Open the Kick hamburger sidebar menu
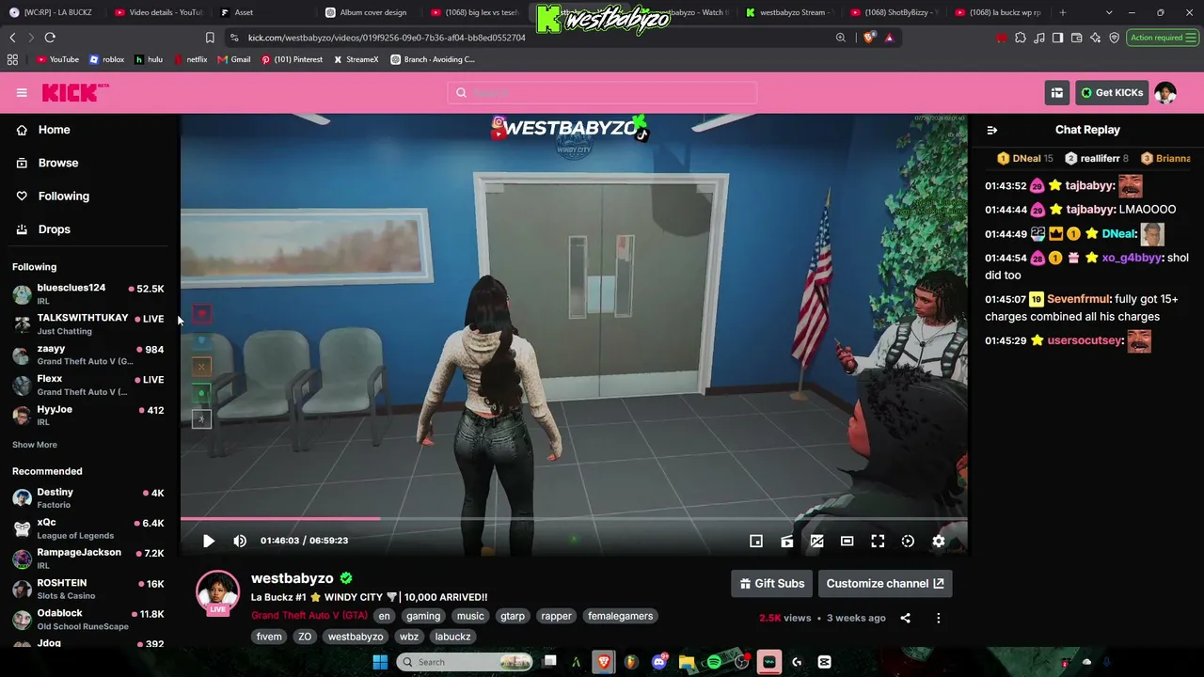The width and height of the screenshot is (1204, 677). point(22,92)
